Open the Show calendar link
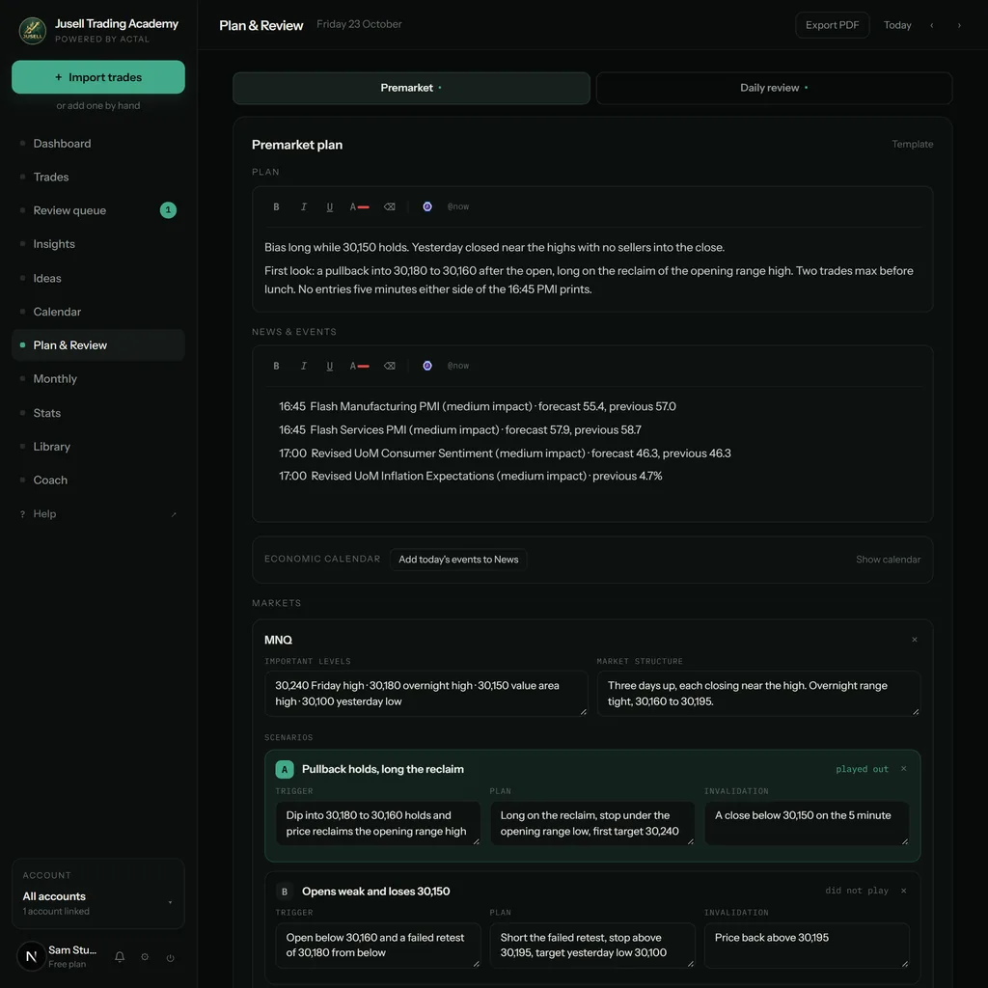 [888, 560]
